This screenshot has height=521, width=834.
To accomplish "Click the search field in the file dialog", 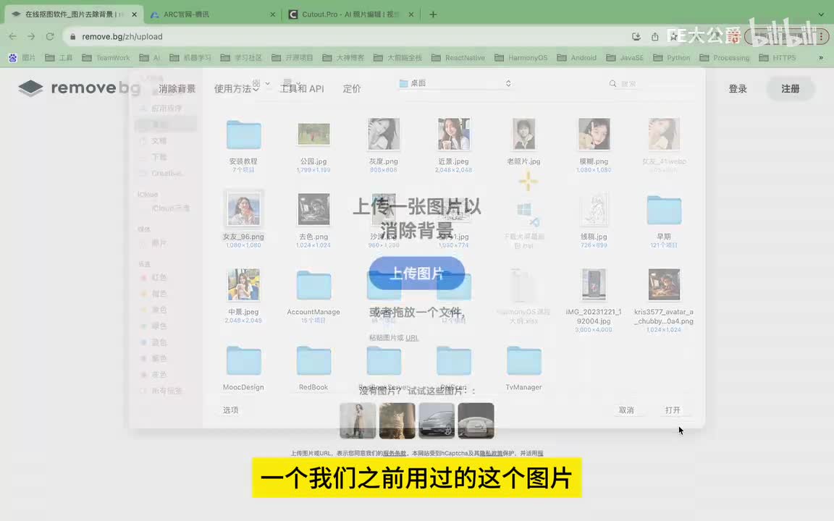I will tap(652, 84).
